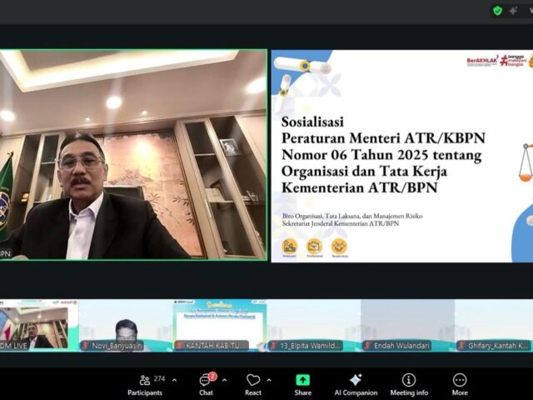533x400 pixels.
Task: Select the 13_Elpita Wamild participant thumbnail
Action: tap(313, 325)
